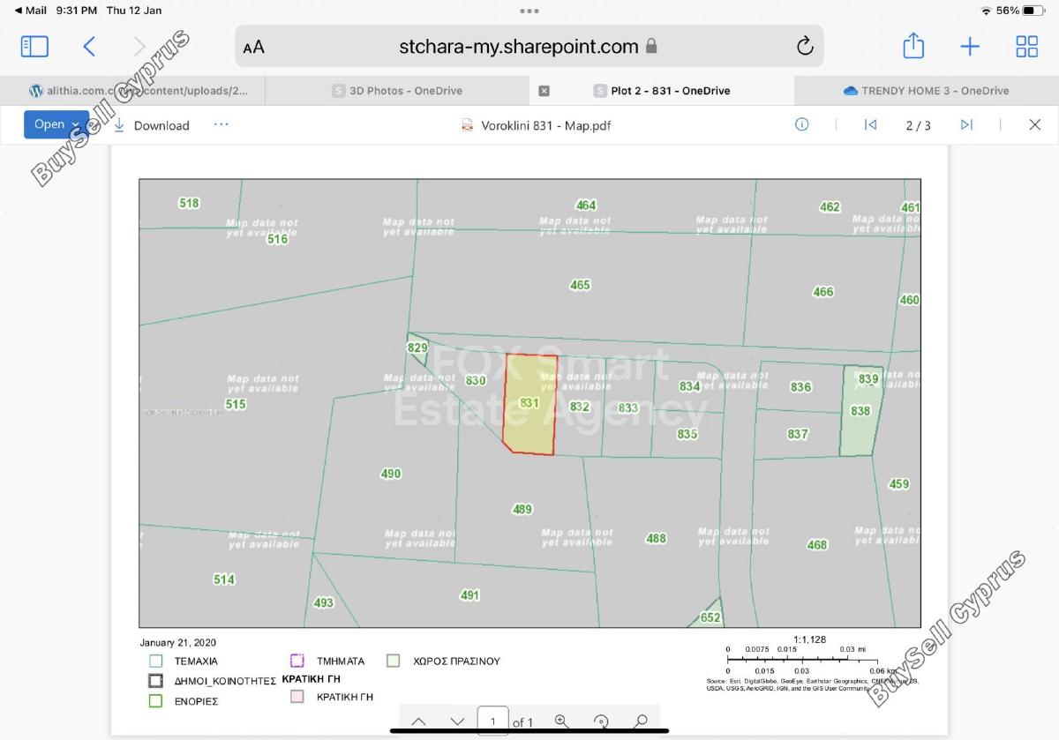Screen dimensions: 1059x740
Task: Add a new tab with plus icon
Action: 970,47
